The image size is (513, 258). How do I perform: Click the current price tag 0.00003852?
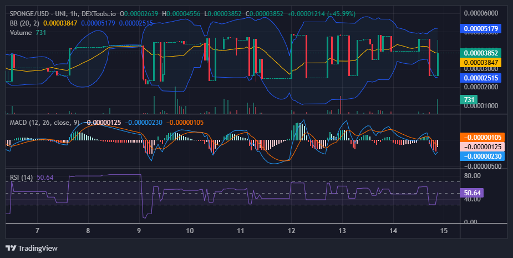click(481, 53)
